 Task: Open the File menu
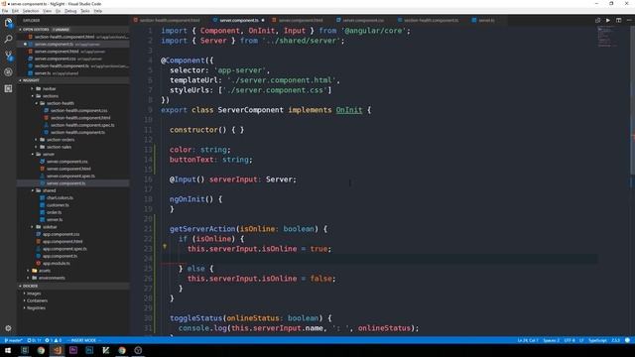click(x=5, y=11)
